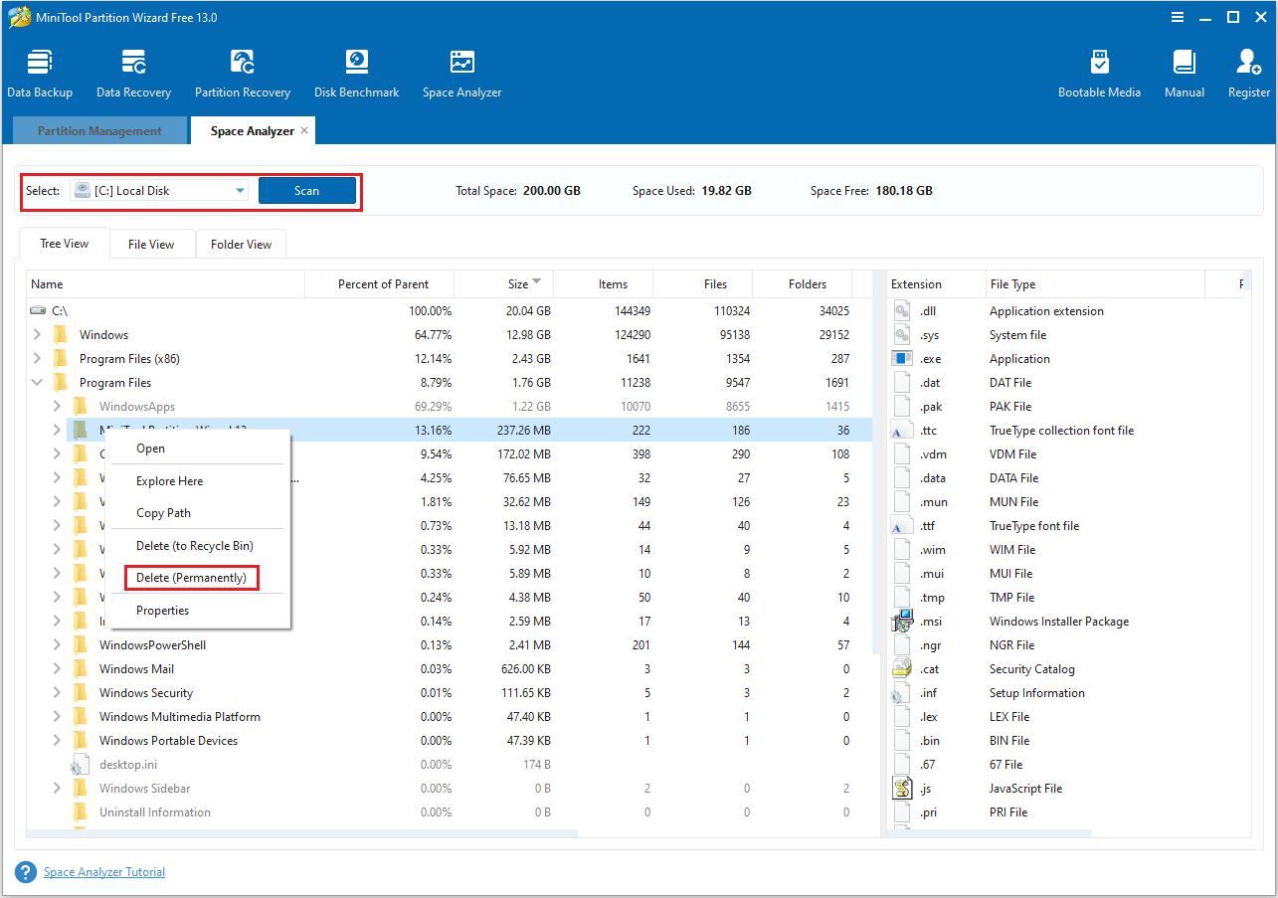The height and width of the screenshot is (898, 1278).
Task: Open the Data Backup tool
Action: [x=40, y=74]
